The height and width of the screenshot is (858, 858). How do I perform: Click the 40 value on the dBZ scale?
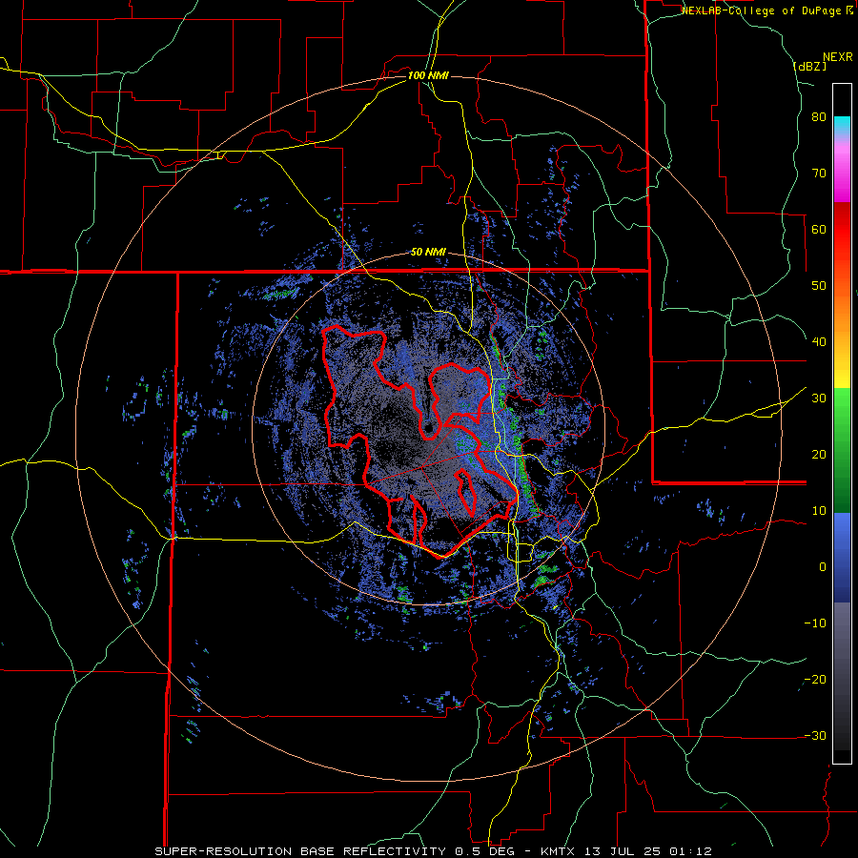819,342
